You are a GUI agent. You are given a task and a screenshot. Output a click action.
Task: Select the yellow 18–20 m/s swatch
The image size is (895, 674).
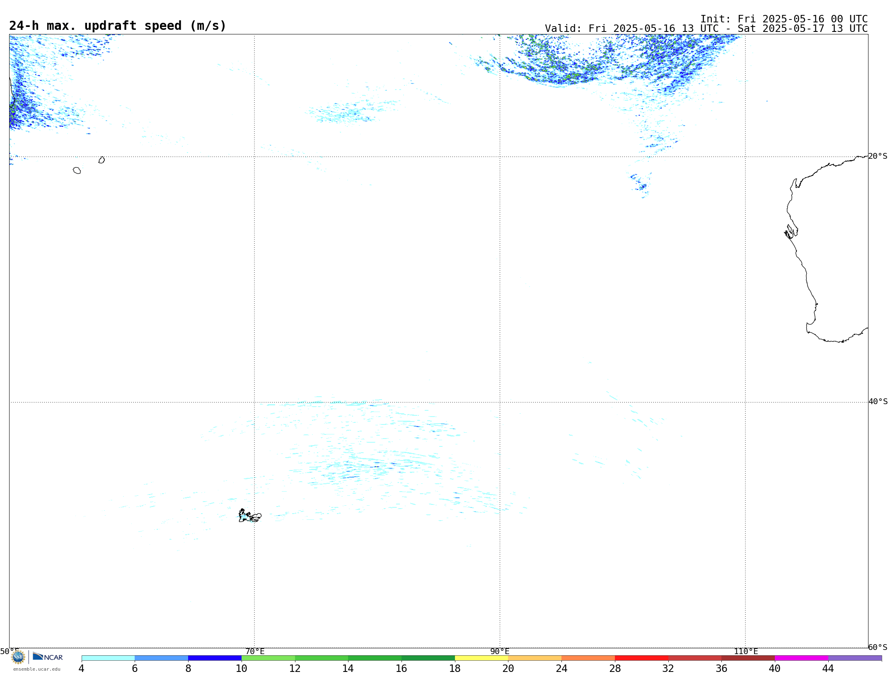pyautogui.click(x=481, y=658)
